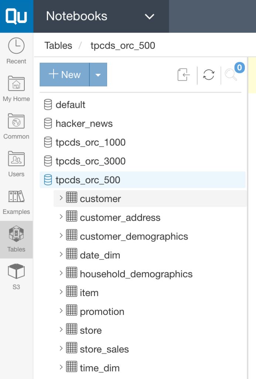Click the search magnifier icon

tap(231, 74)
